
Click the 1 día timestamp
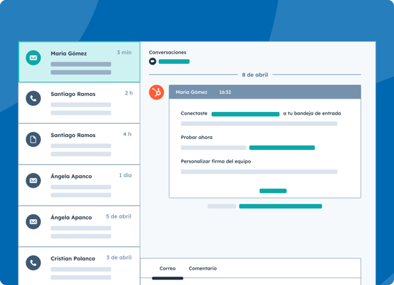point(125,175)
